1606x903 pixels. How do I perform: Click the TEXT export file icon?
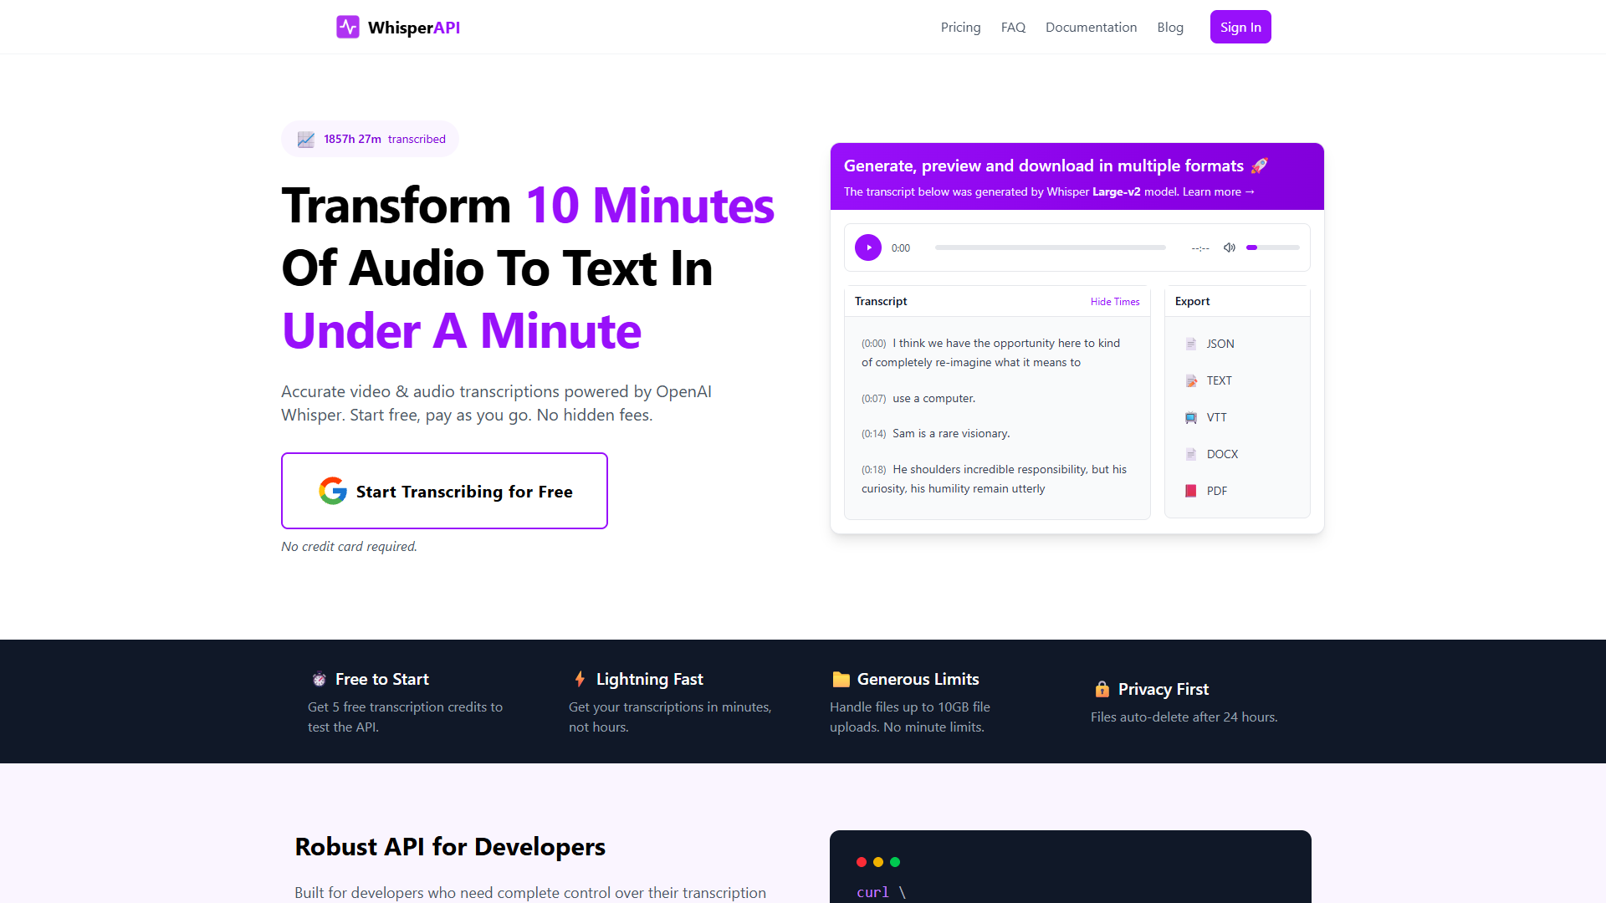pyautogui.click(x=1191, y=380)
